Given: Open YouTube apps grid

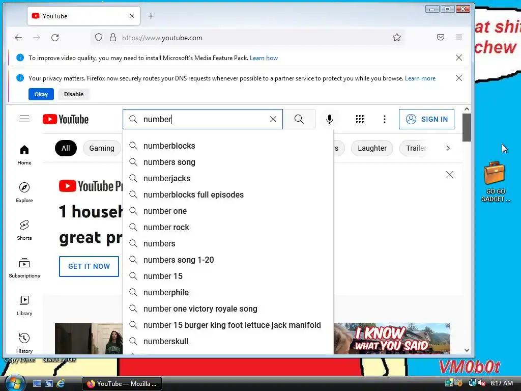Looking at the screenshot, I should [x=360, y=119].
